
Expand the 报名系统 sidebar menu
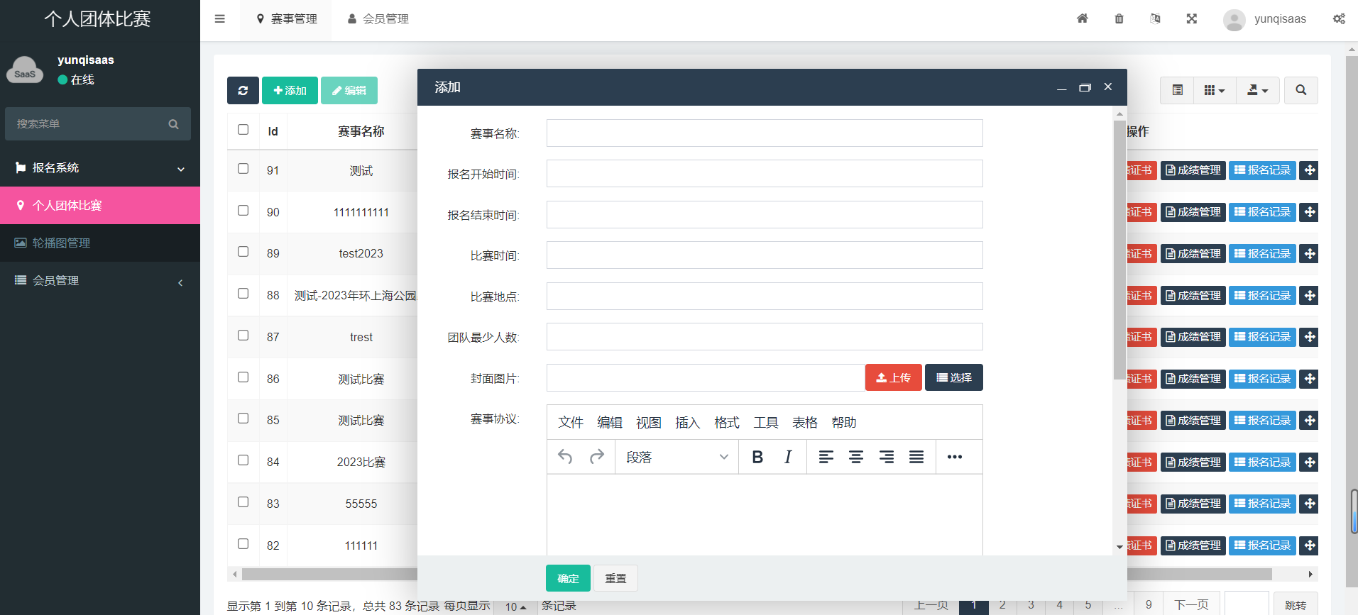[x=99, y=168]
